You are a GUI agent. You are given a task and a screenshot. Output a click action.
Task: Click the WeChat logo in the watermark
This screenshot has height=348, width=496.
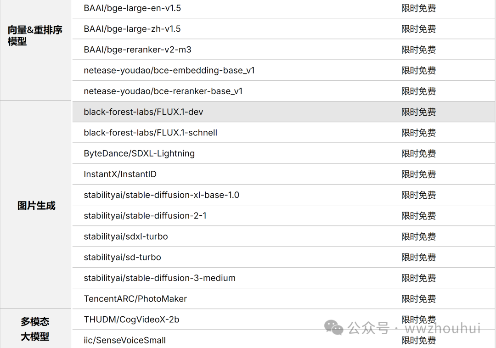click(334, 327)
